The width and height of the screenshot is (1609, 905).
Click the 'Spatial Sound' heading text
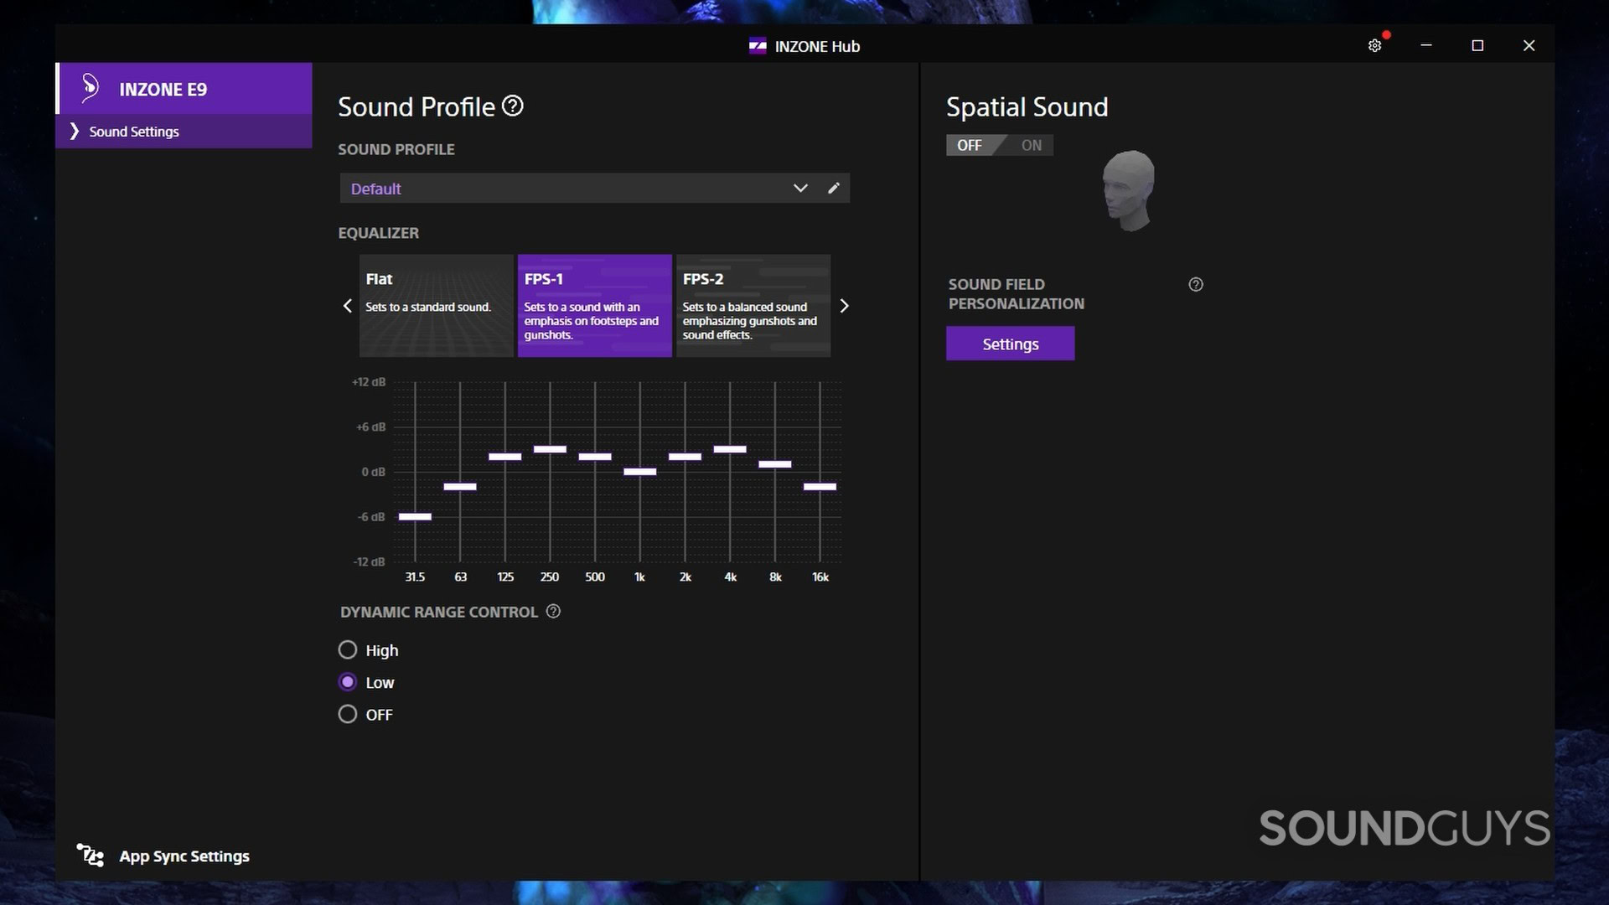pyautogui.click(x=1027, y=107)
